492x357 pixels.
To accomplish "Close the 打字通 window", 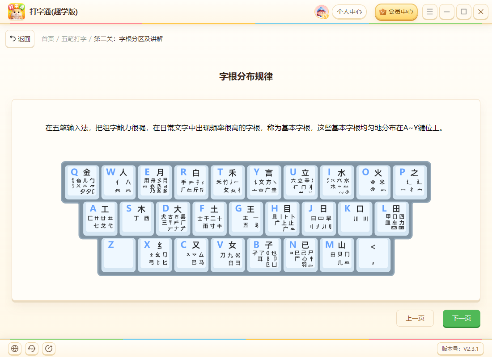I will click(x=481, y=12).
